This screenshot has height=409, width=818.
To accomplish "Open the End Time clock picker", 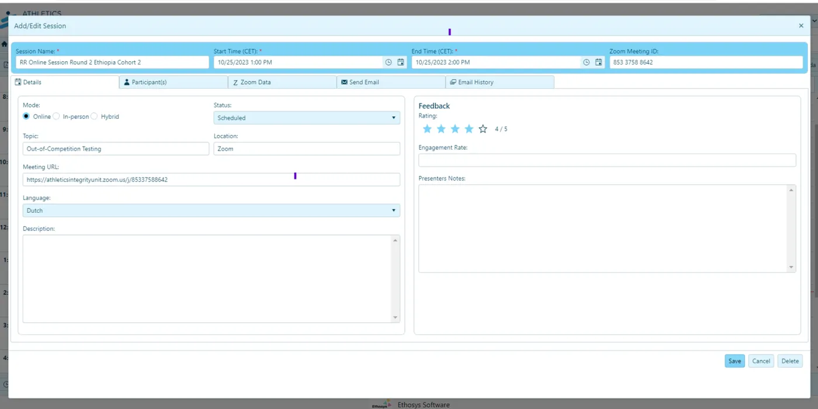I will click(x=587, y=62).
